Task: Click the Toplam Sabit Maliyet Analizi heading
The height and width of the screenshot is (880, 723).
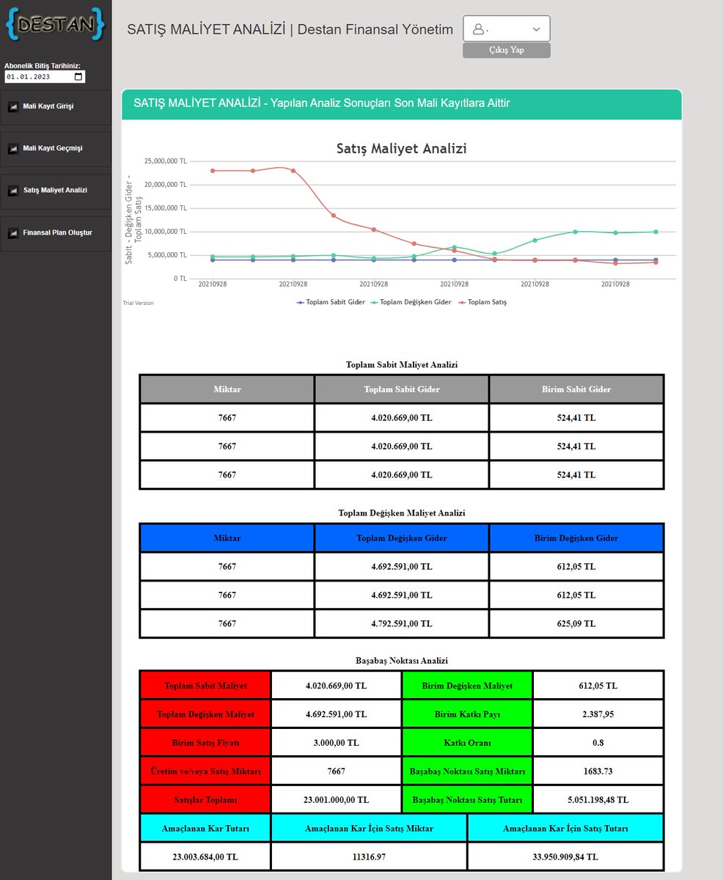Action: point(402,364)
